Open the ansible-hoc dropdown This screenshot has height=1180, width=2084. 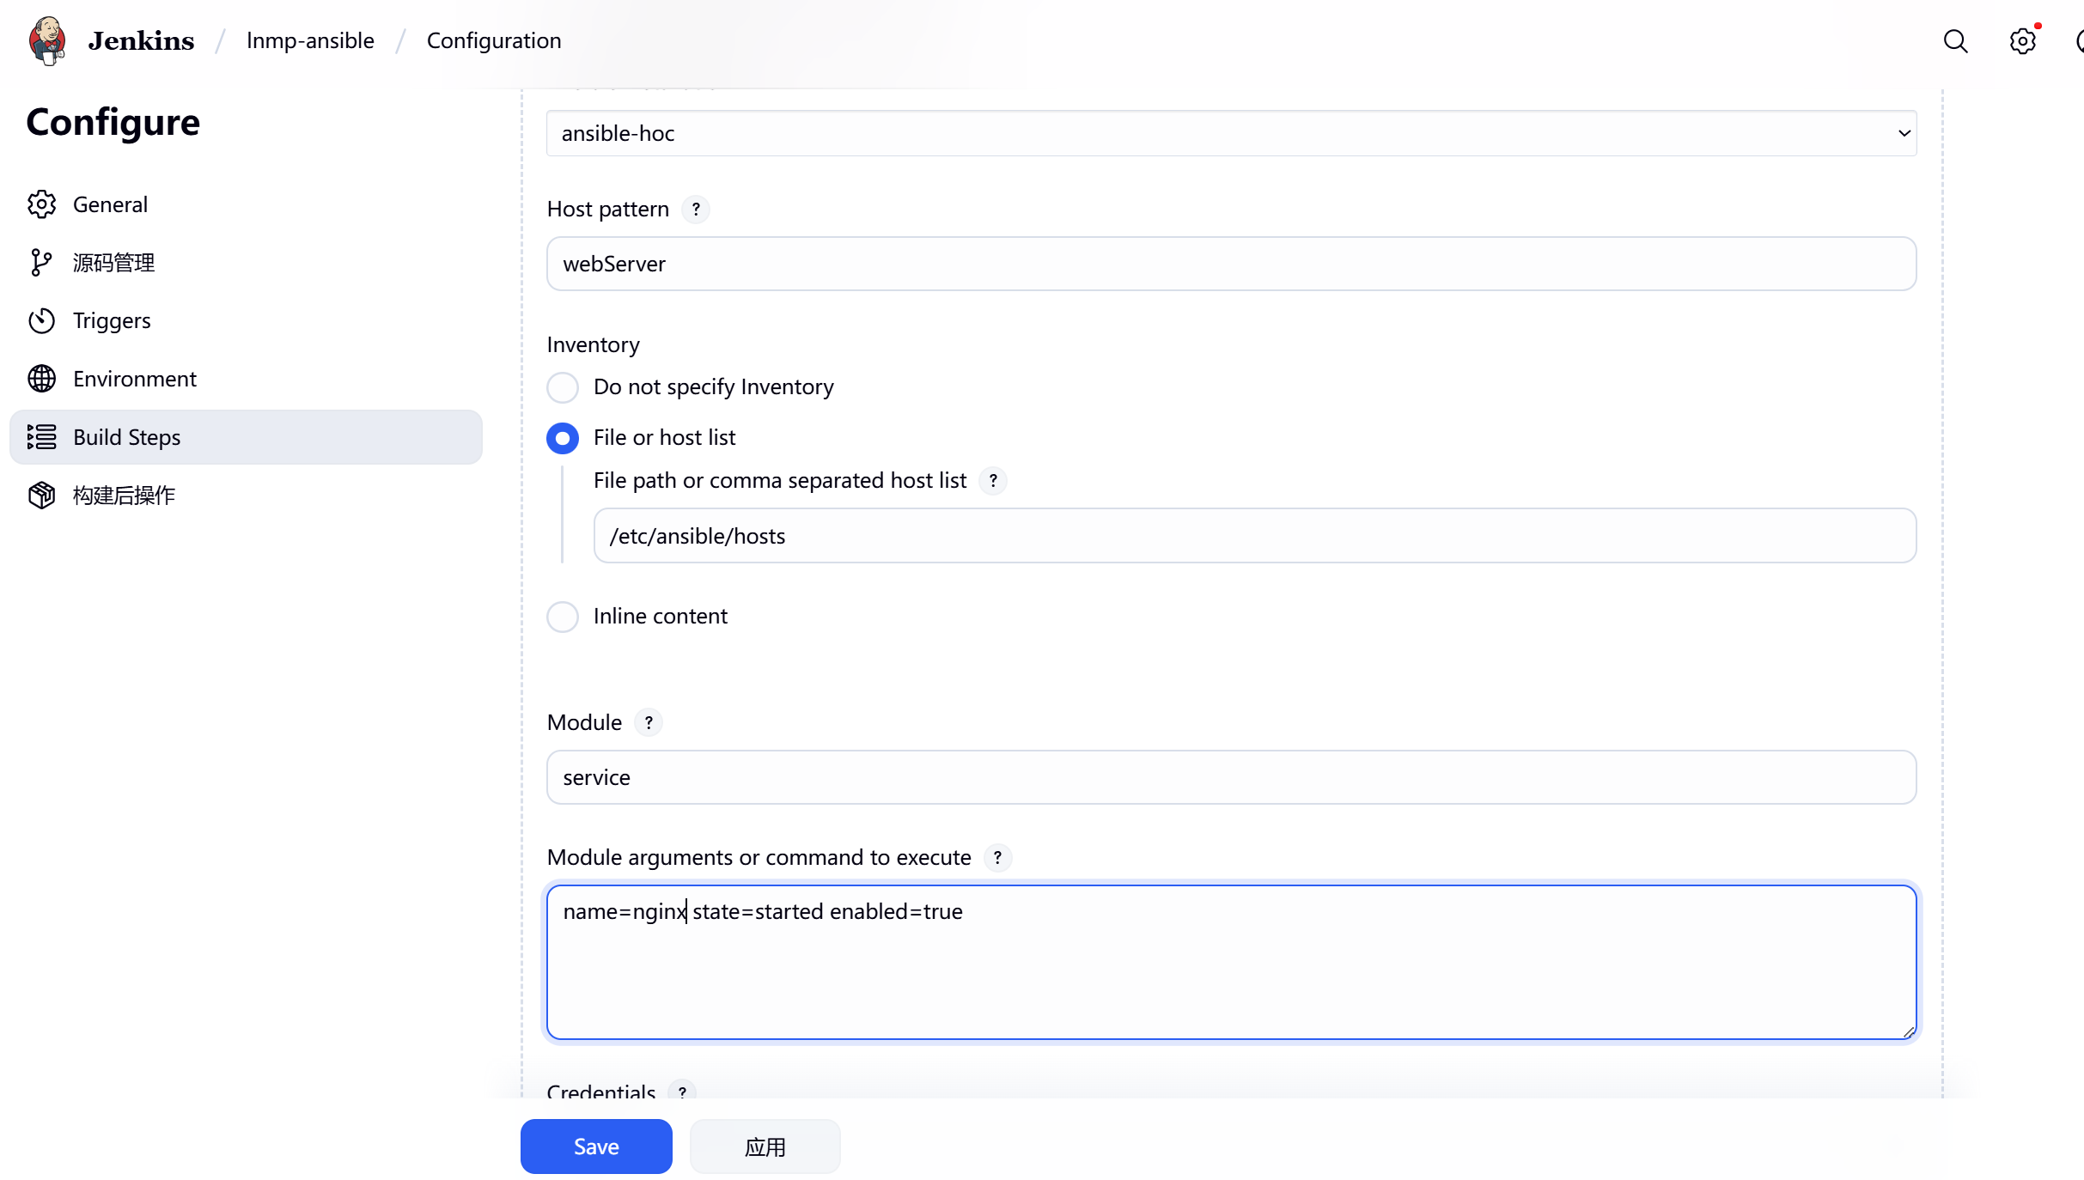pos(1231,133)
